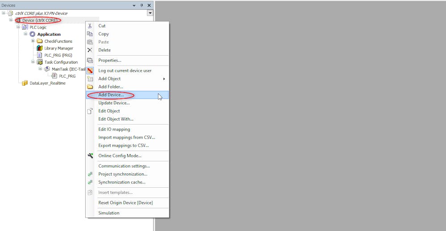Select Export mappings to CSV...
The image size is (446, 231).
127,145
